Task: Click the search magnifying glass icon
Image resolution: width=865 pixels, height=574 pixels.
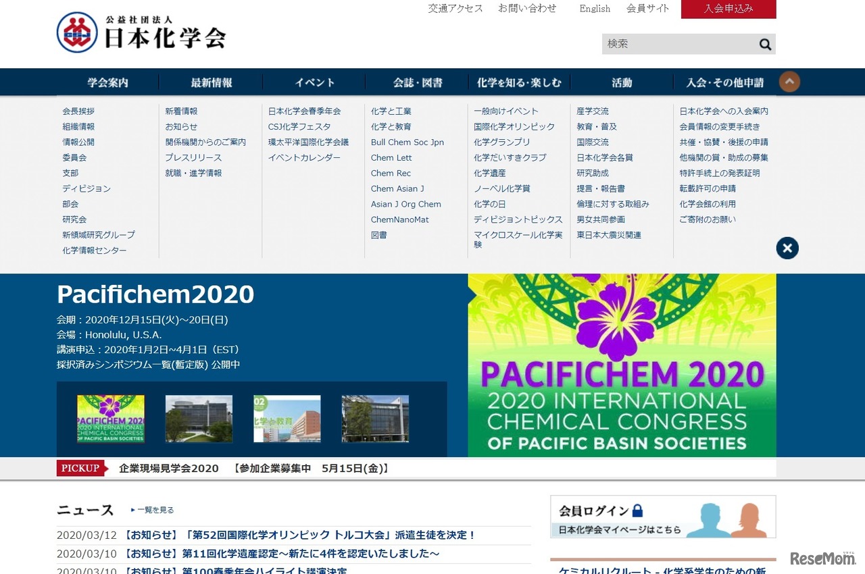Action: pos(764,44)
